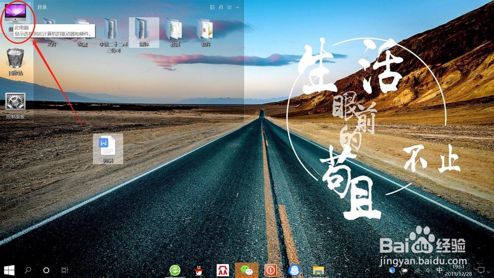
Task: Select the second folder beside 文件
Action: [82, 32]
